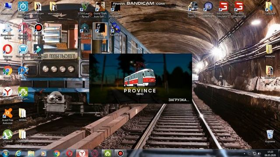Open the Загрузки folder shortcut
Screen dimensions: 280x157
tap(269, 9)
